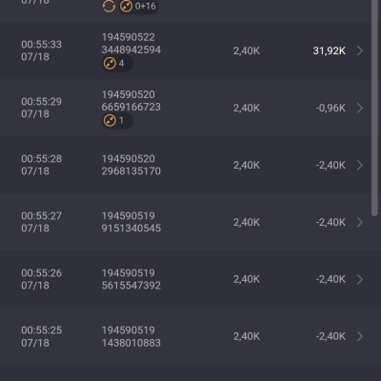Click the -0,96K result amount
The height and width of the screenshot is (381, 381).
[331, 108]
